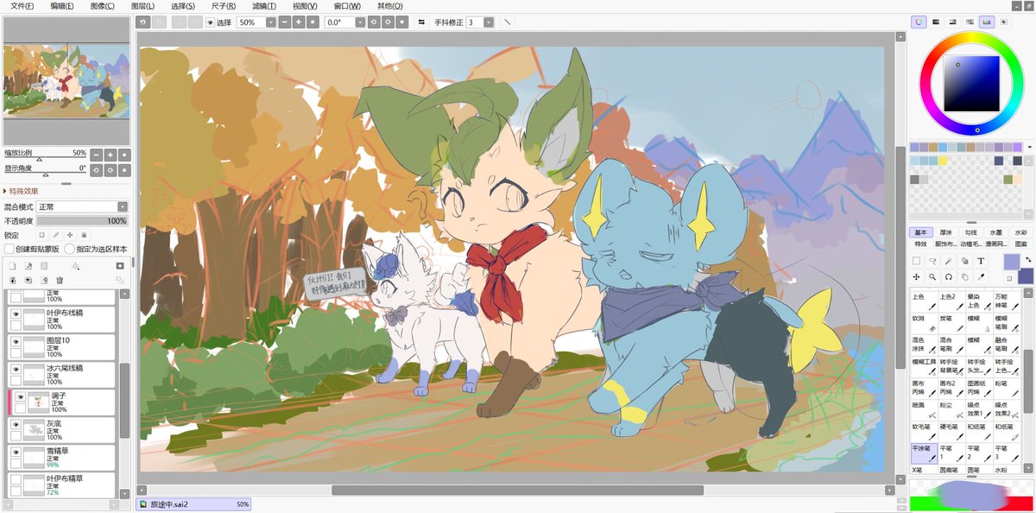Create a new layer
This screenshot has width=1036, height=513.
pos(13,266)
